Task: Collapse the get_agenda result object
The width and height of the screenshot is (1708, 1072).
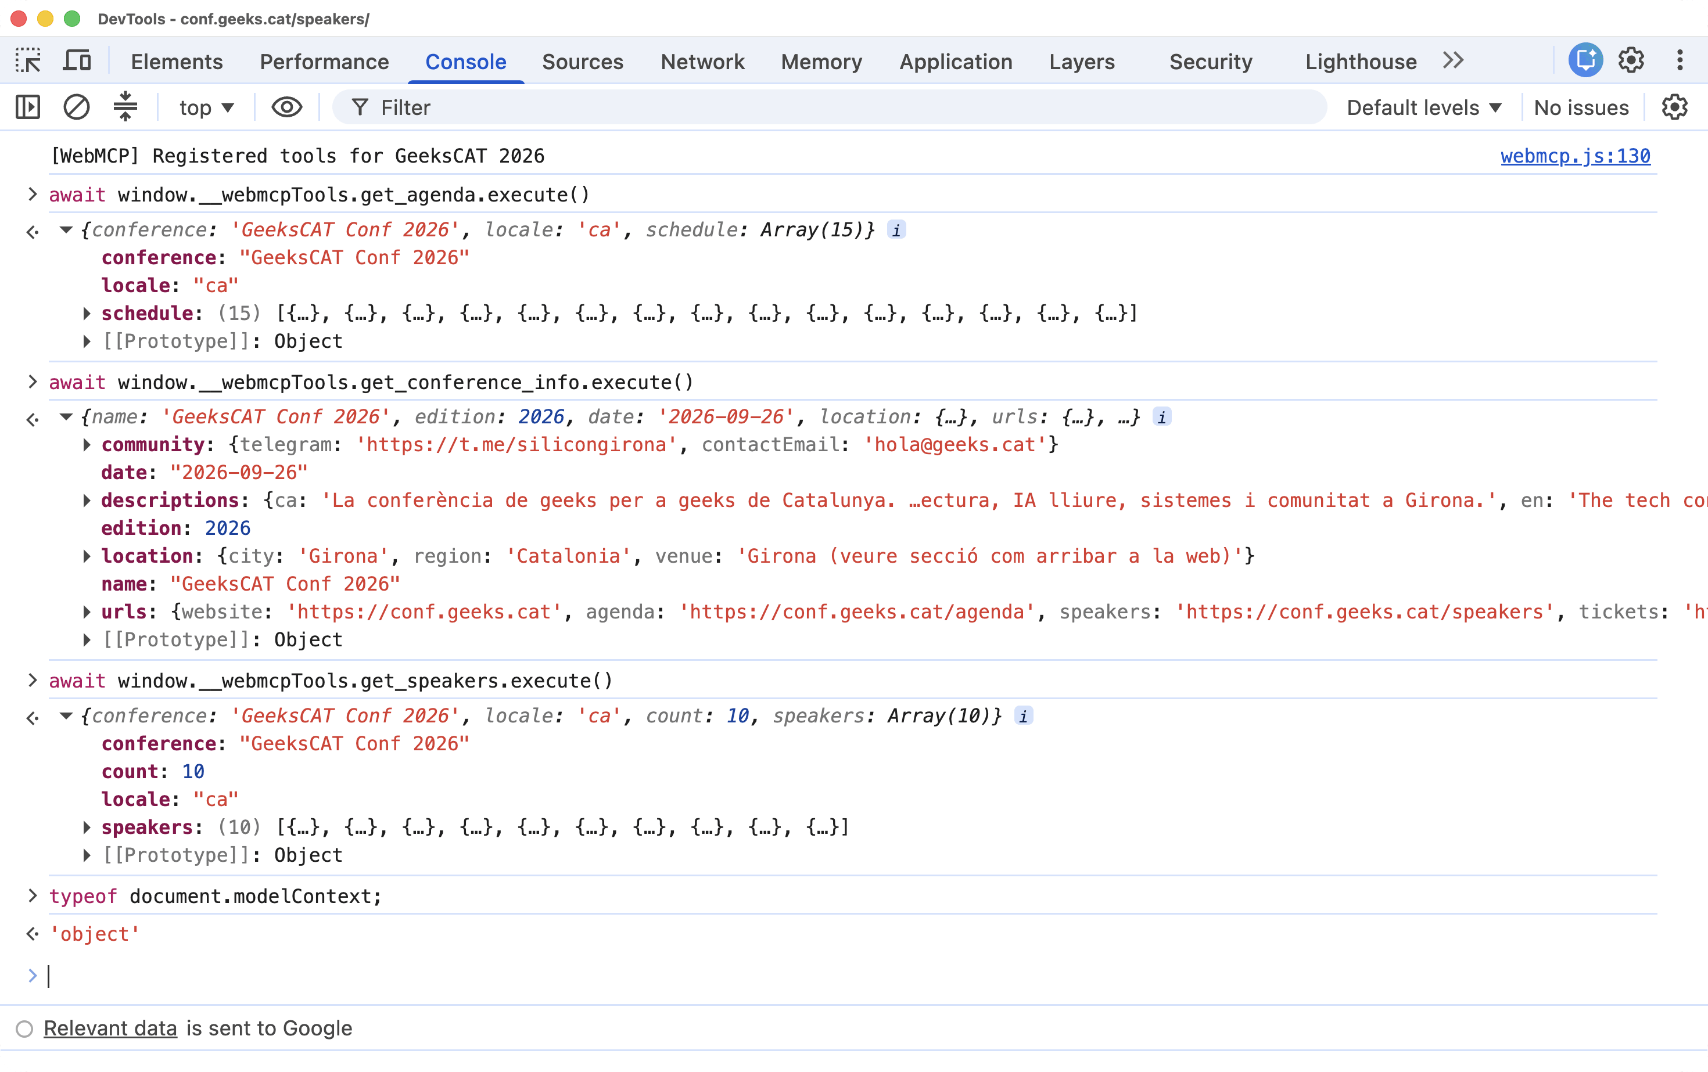Action: pos(66,230)
